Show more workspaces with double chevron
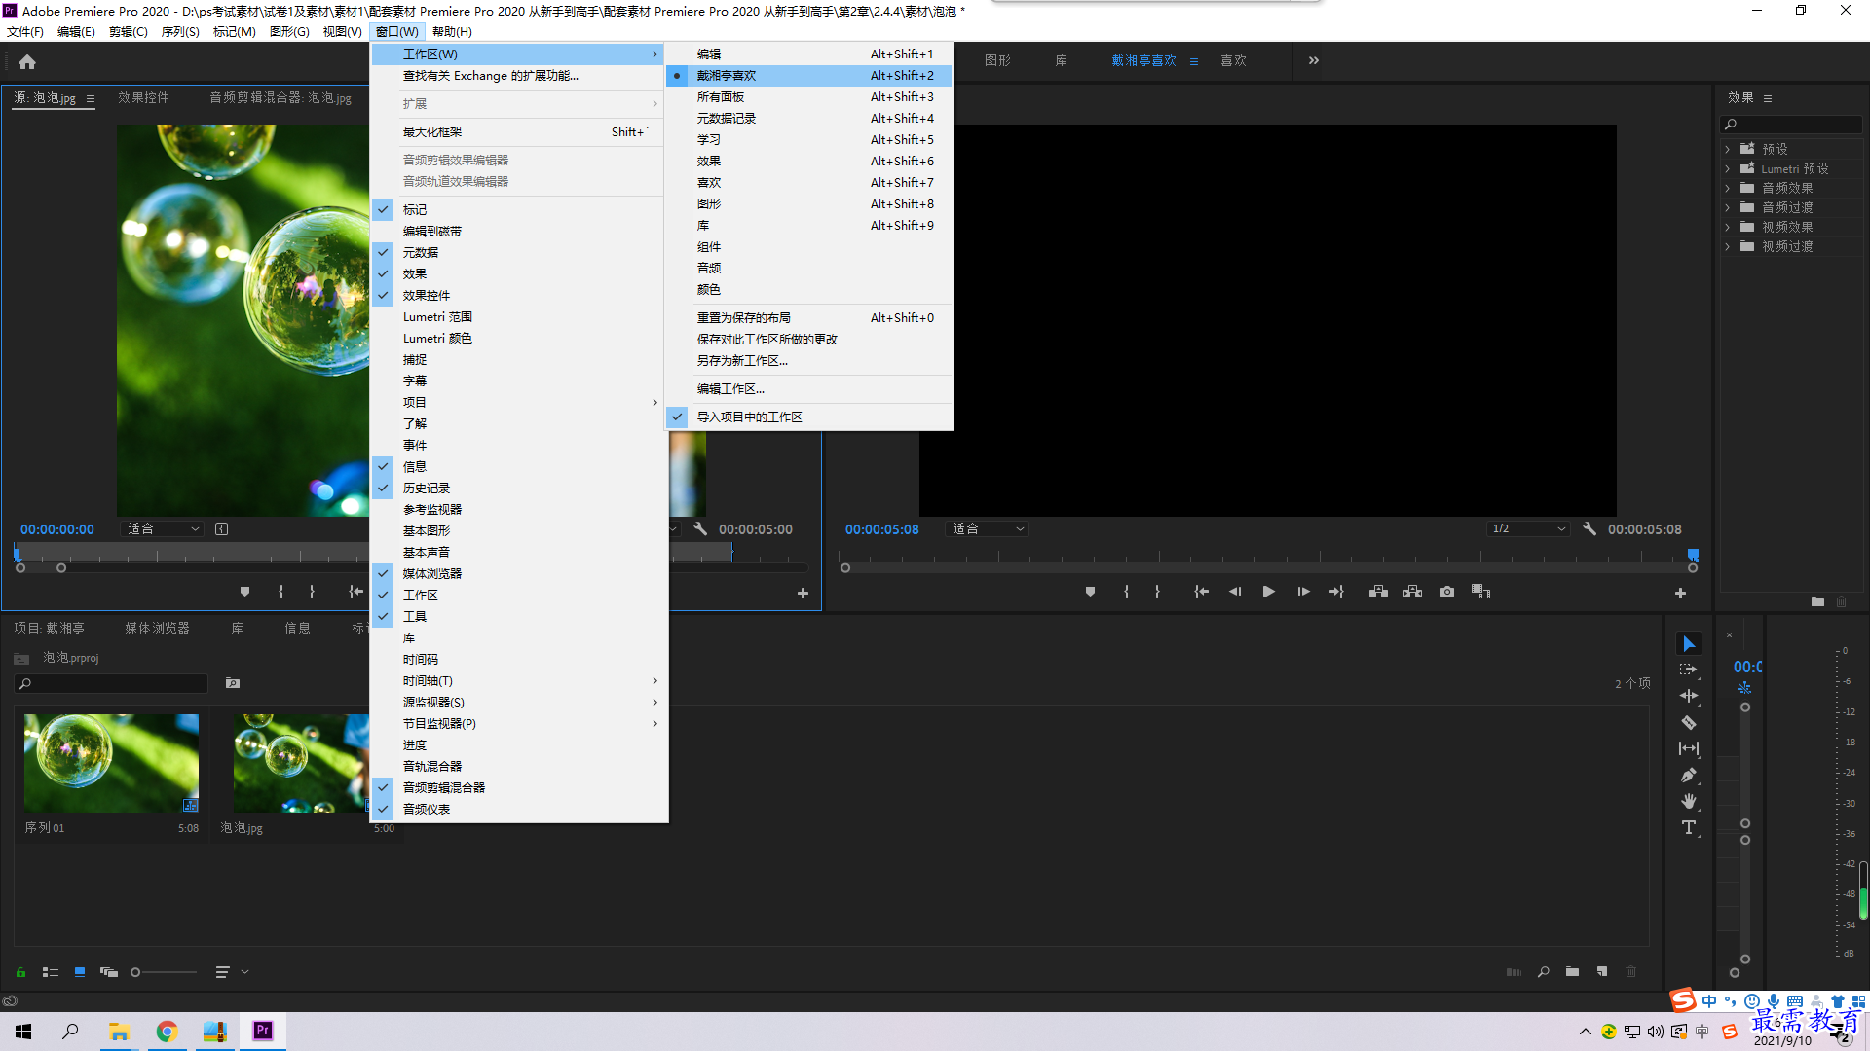Image resolution: width=1870 pixels, height=1051 pixels. (x=1313, y=60)
